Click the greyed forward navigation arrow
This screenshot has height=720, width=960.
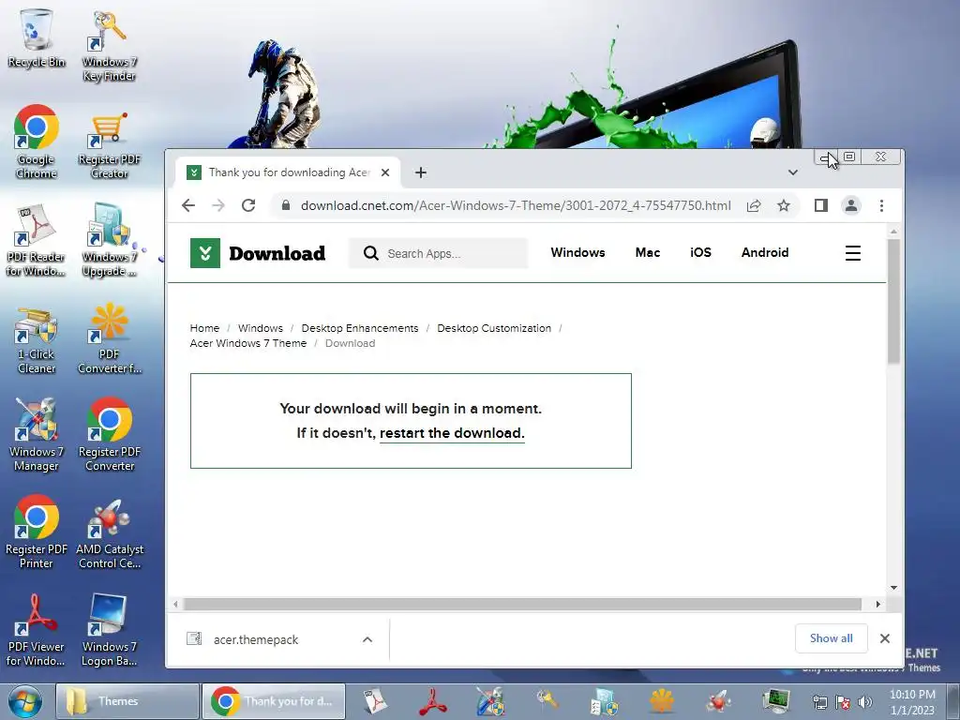tap(217, 205)
